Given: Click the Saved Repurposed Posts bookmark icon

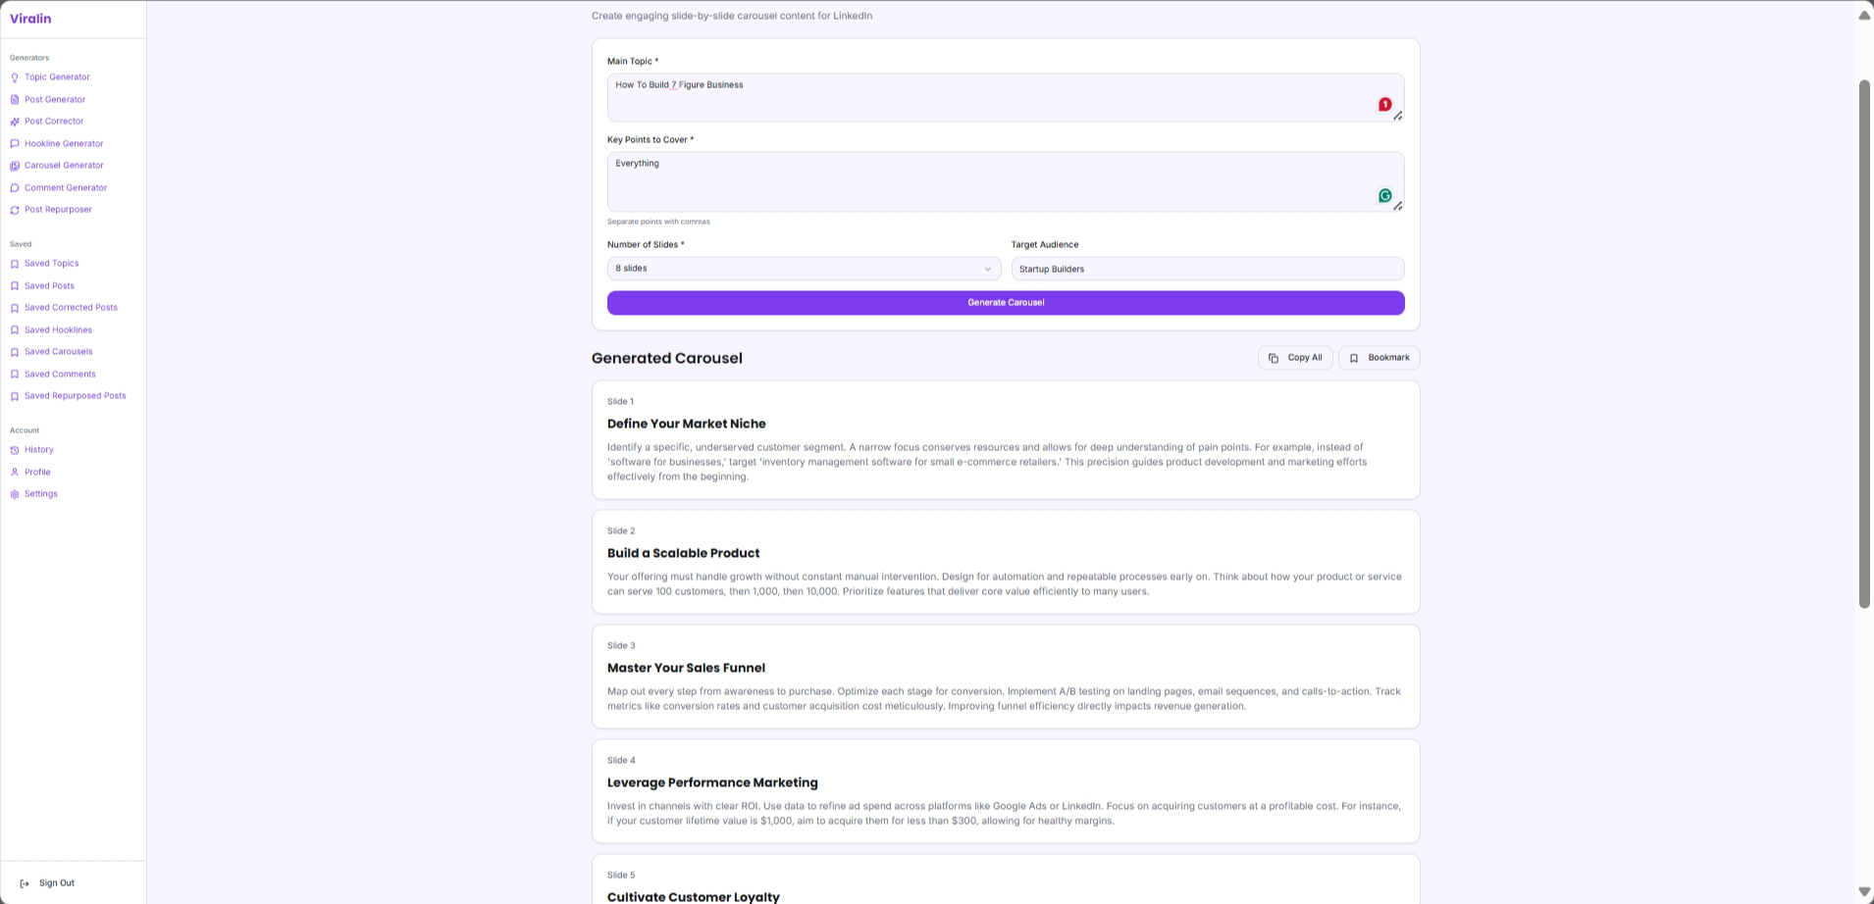Looking at the screenshot, I should click(x=15, y=396).
